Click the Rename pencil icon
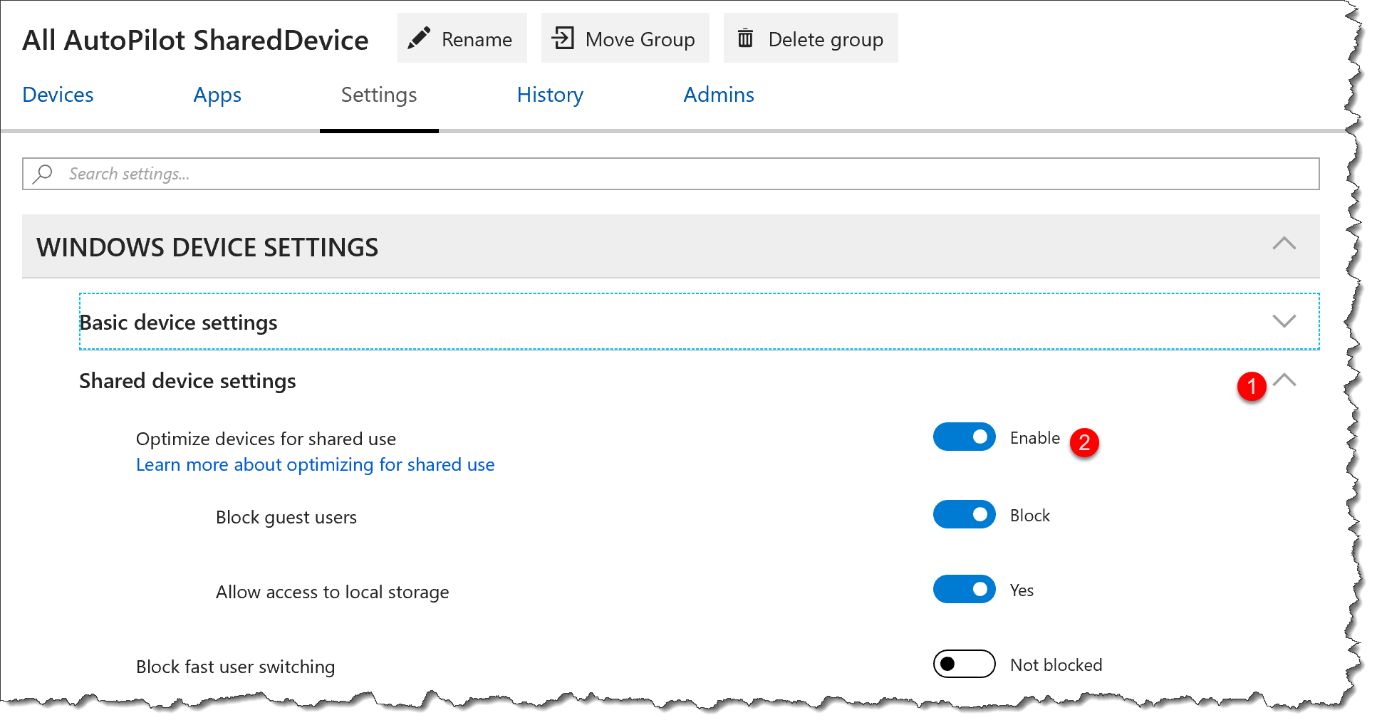 (420, 38)
